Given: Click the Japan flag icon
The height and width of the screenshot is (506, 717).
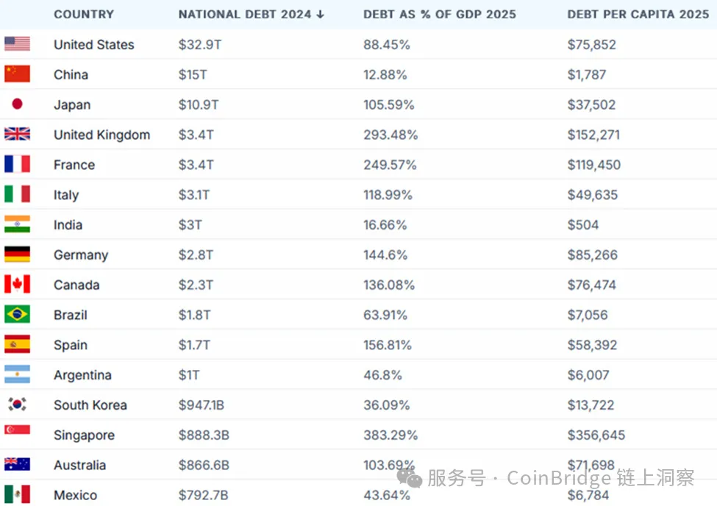Looking at the screenshot, I should pos(17,104).
